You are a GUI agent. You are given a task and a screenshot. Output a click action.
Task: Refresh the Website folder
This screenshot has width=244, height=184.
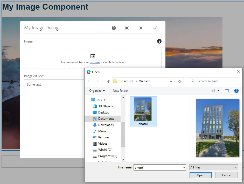(x=180, y=81)
